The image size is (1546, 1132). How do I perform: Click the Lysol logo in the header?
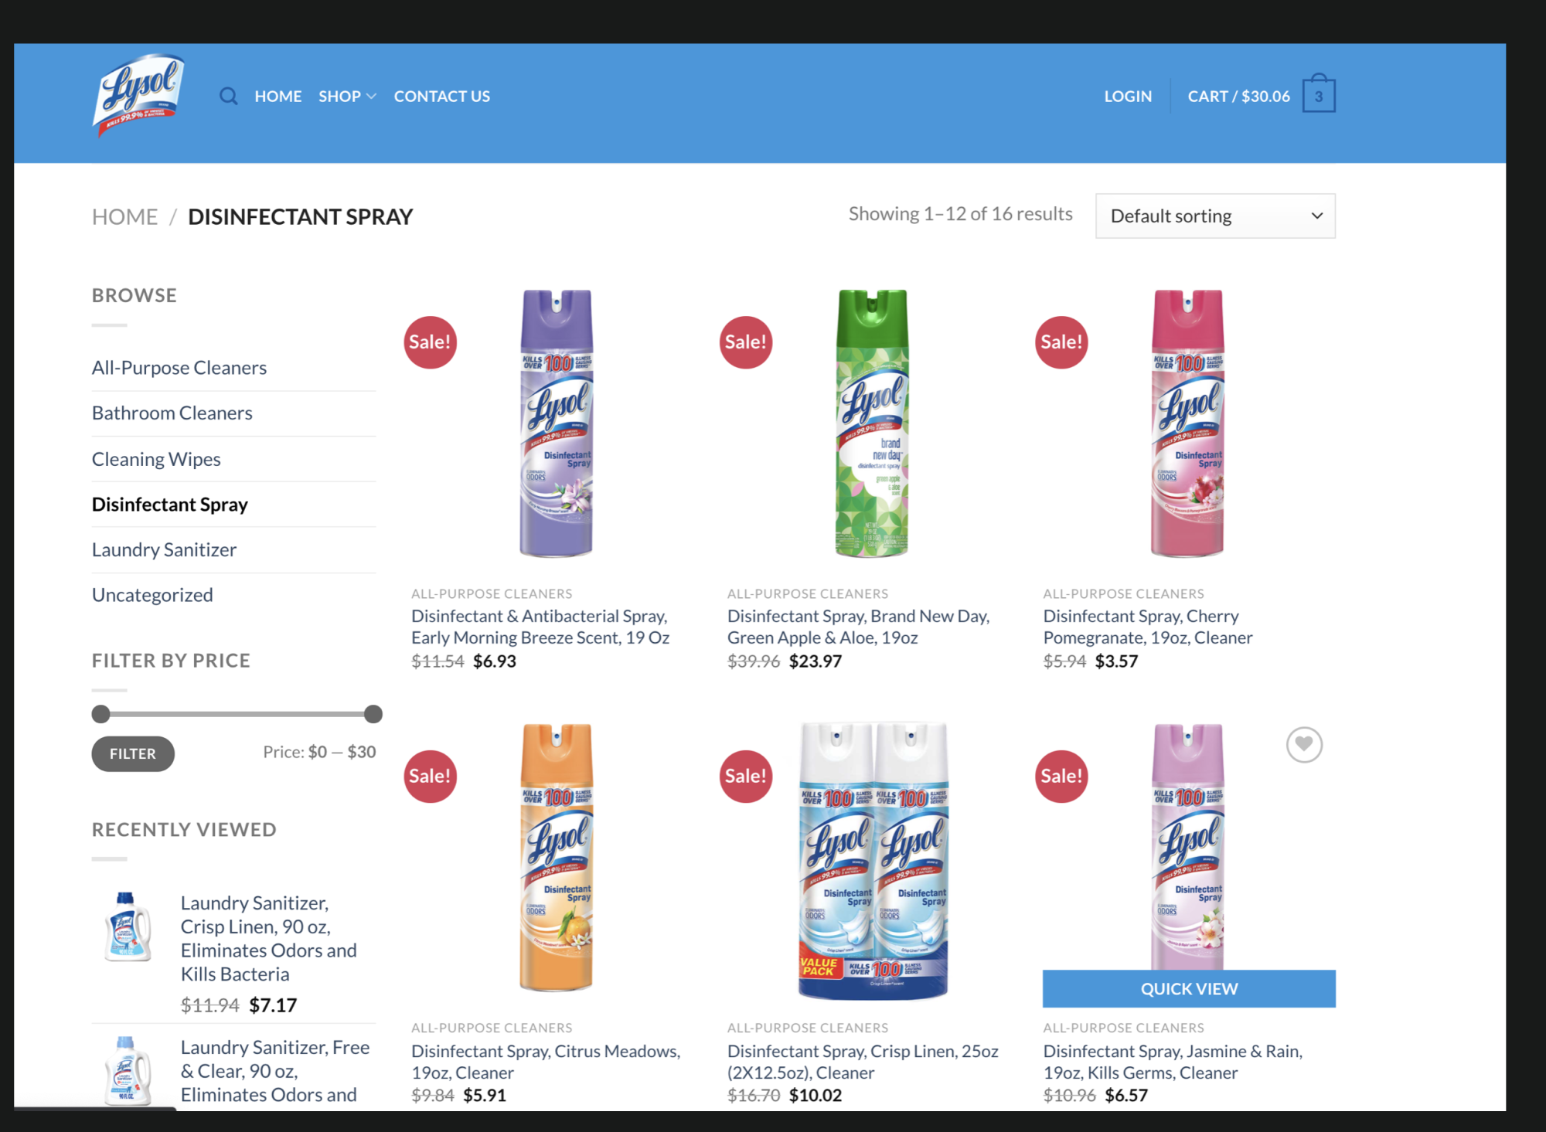pos(138,96)
